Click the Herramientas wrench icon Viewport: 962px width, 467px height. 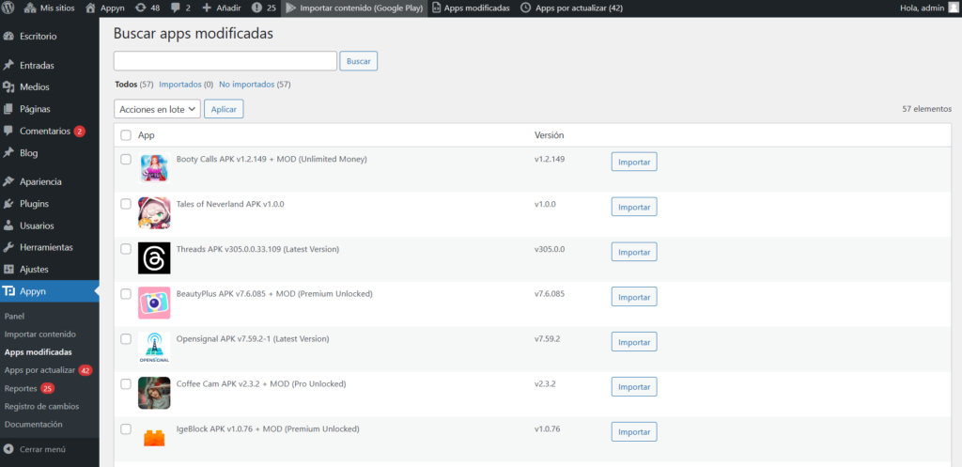8,247
